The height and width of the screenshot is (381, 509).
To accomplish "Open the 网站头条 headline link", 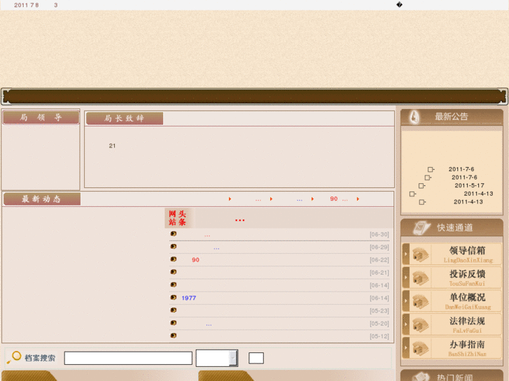I will click(239, 220).
